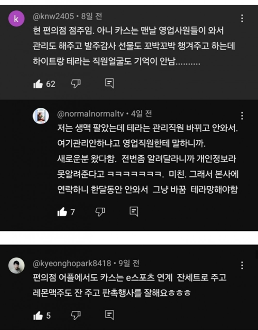Open the three-dot menu for the @normalnormaltv reply
Viewport: 258px width, 330px height.
tap(242, 115)
